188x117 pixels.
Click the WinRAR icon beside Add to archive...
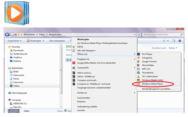click(74, 73)
